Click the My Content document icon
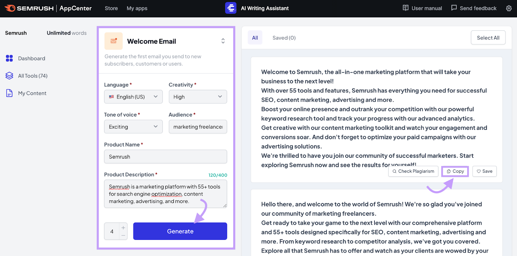The height and width of the screenshot is (256, 517). click(x=9, y=93)
